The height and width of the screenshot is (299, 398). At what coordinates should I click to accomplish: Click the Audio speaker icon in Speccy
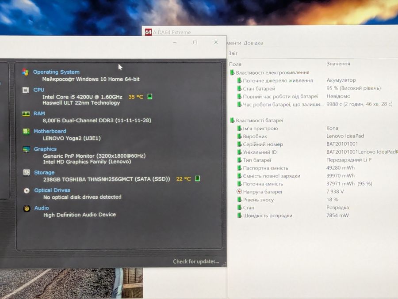point(27,208)
